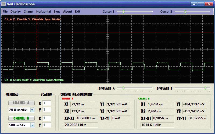
Task: Open the About menu
Action: point(67,12)
